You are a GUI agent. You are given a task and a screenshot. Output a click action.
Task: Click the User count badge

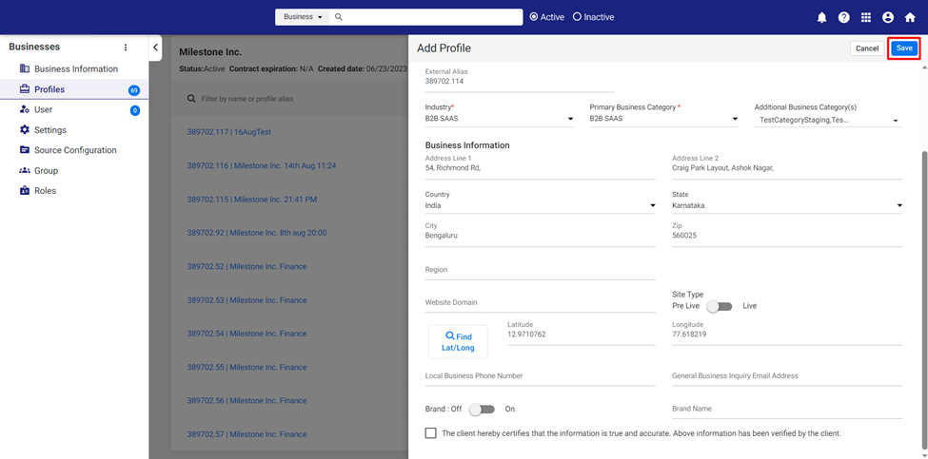[x=135, y=110]
